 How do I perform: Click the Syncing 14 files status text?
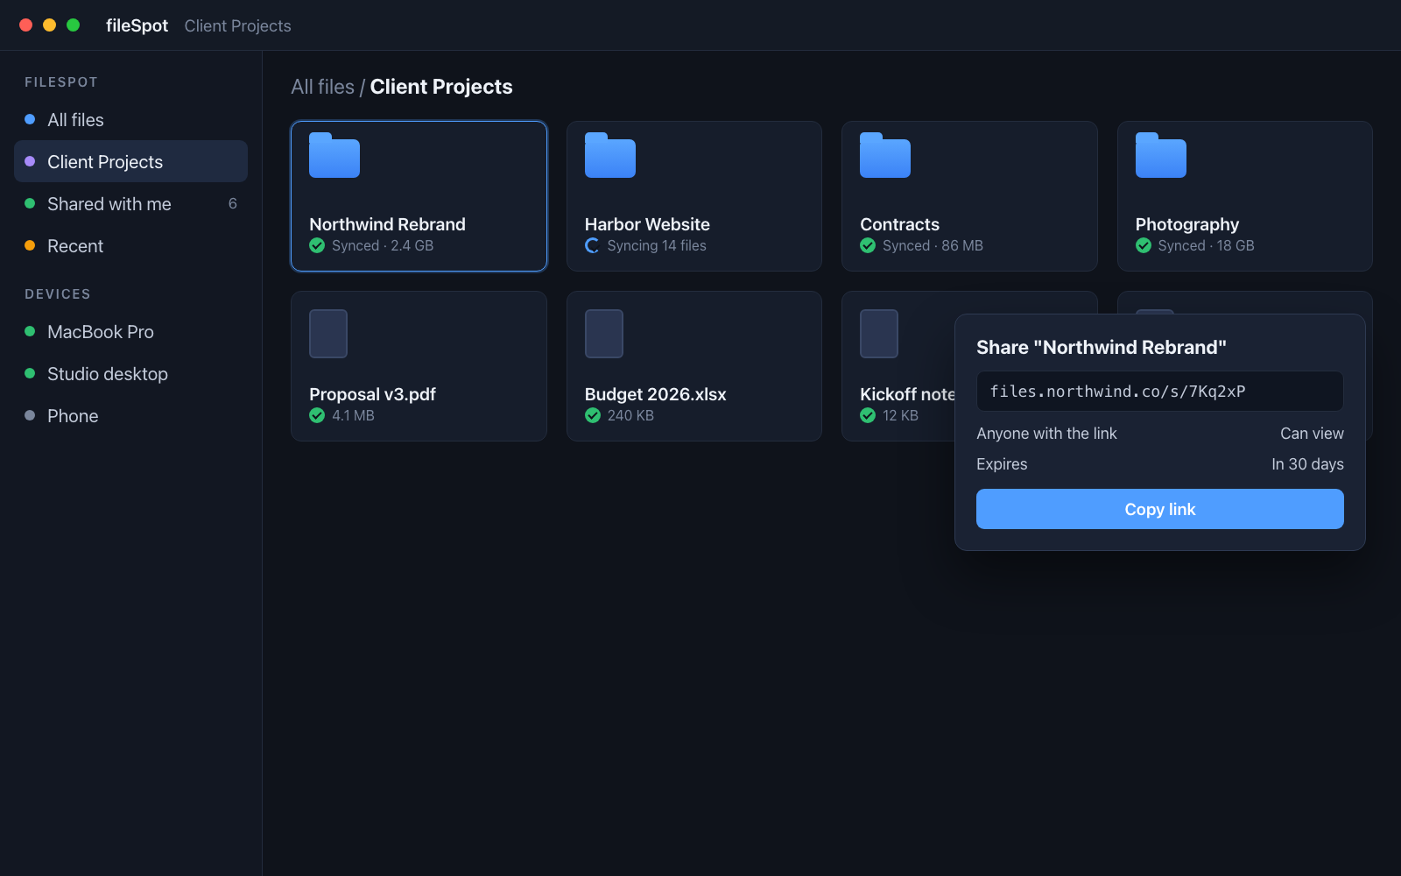pos(657,245)
